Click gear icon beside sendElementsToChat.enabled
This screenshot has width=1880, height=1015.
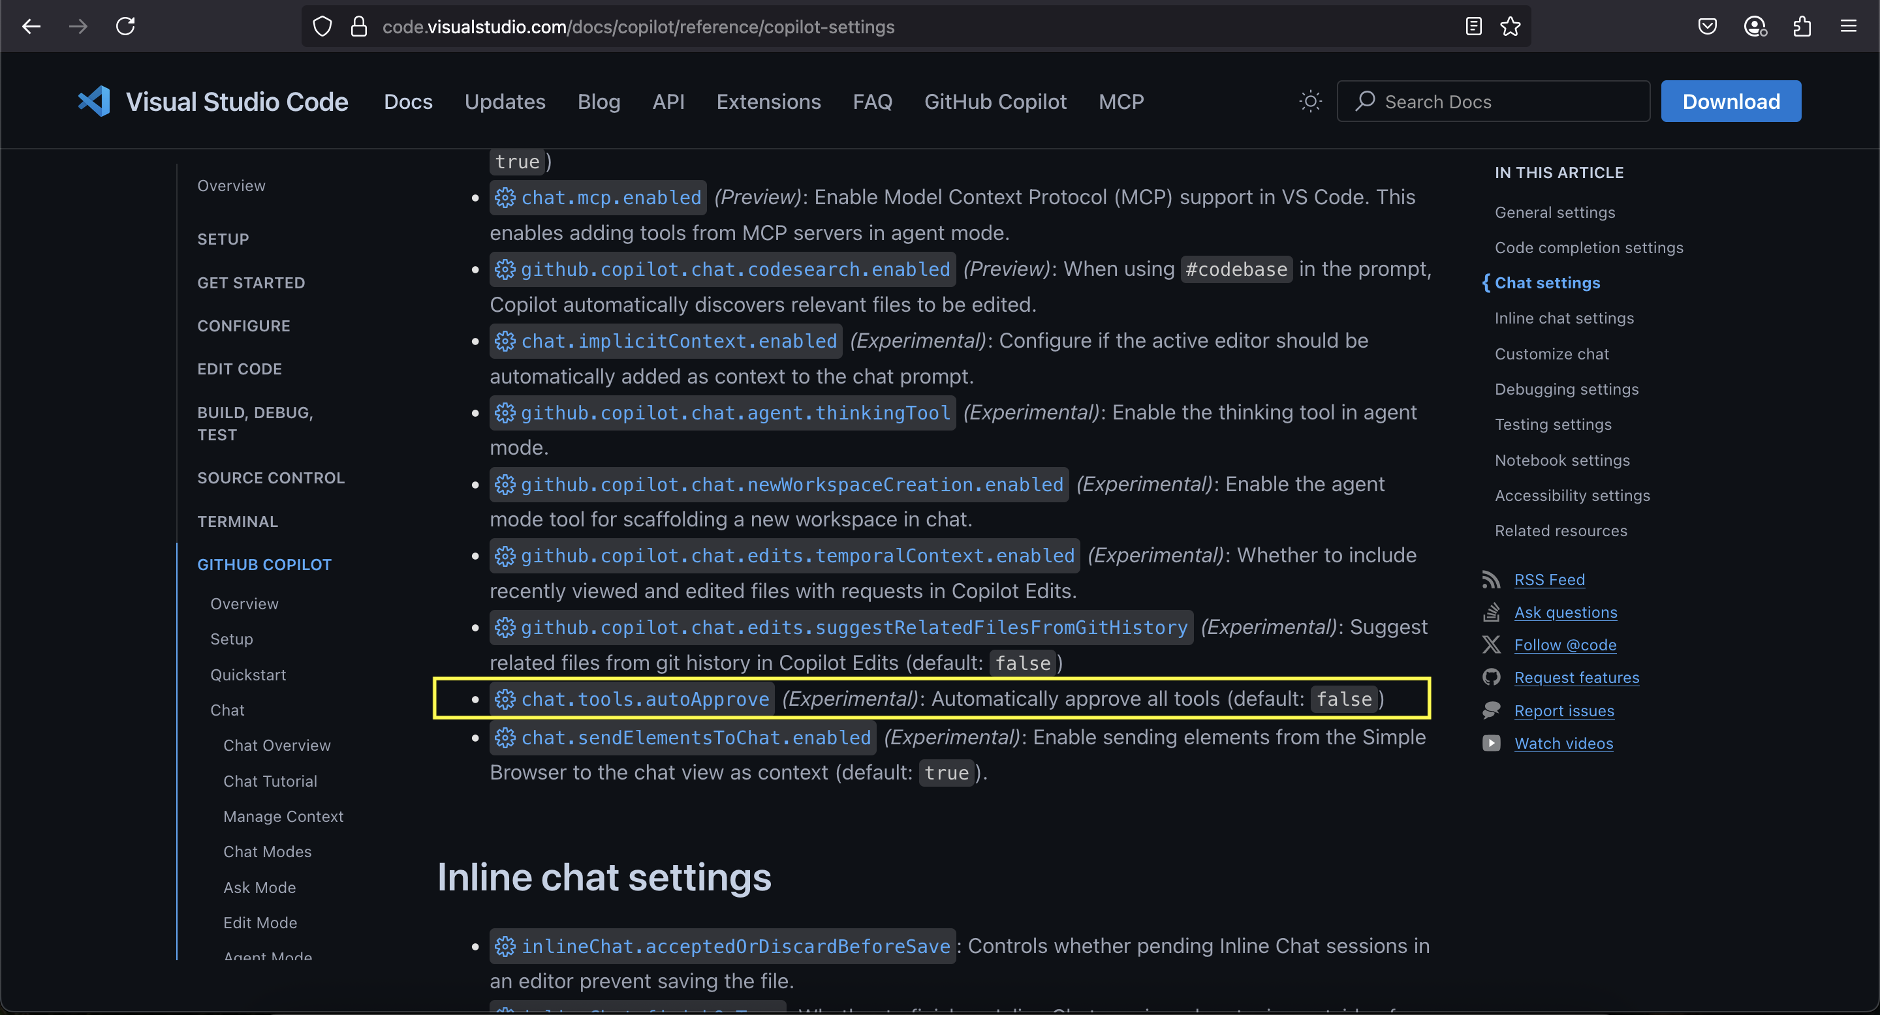pyautogui.click(x=505, y=738)
